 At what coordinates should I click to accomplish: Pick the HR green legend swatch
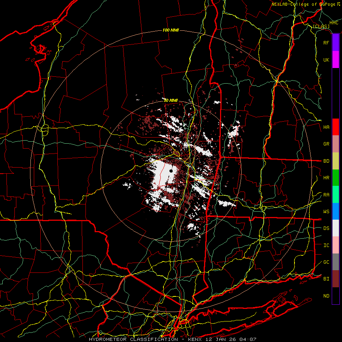click(x=336, y=178)
